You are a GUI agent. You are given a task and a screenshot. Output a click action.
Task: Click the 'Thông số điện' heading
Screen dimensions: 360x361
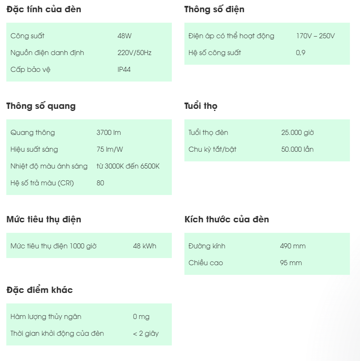214,9
